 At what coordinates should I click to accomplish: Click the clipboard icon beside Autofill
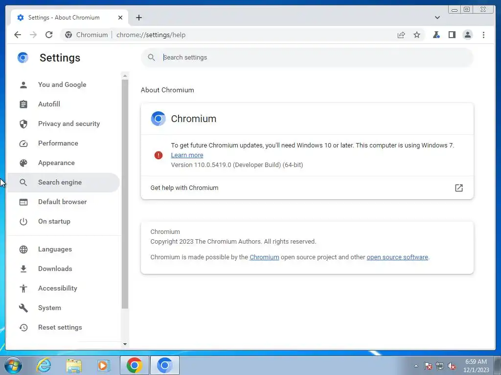coord(23,104)
